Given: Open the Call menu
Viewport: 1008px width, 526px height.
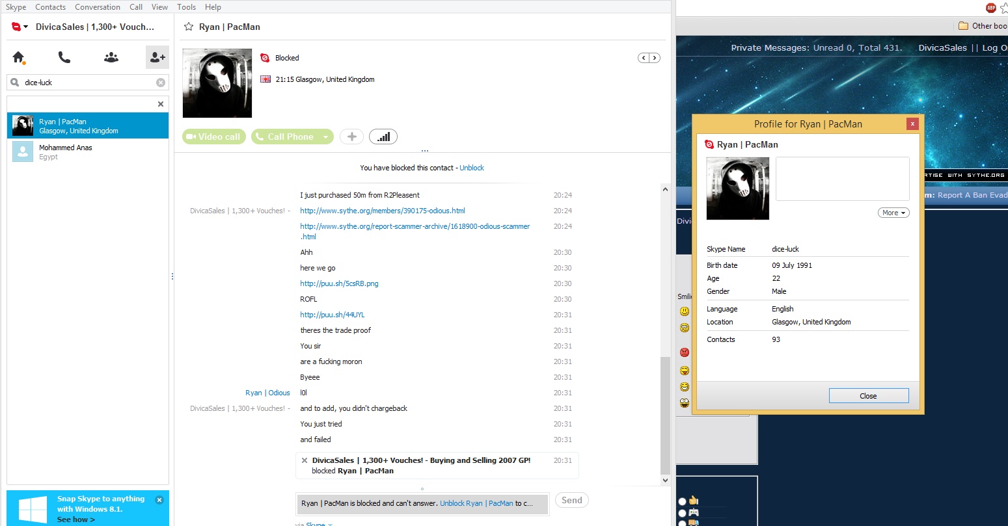Looking at the screenshot, I should (136, 7).
